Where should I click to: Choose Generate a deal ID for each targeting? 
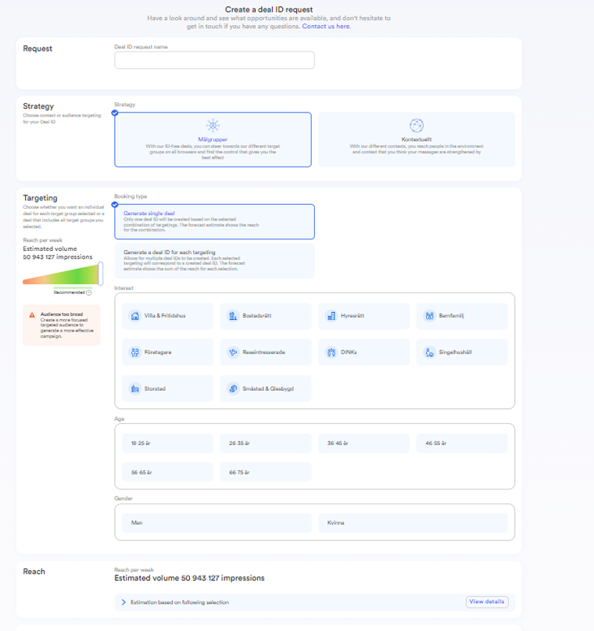click(x=214, y=260)
